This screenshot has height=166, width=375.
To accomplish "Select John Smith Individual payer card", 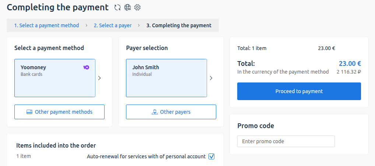I will [167, 78].
